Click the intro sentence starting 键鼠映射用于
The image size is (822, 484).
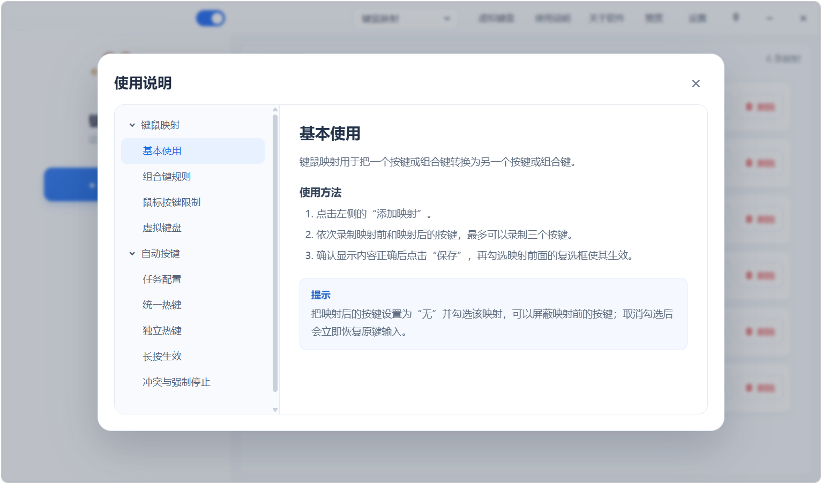[438, 162]
